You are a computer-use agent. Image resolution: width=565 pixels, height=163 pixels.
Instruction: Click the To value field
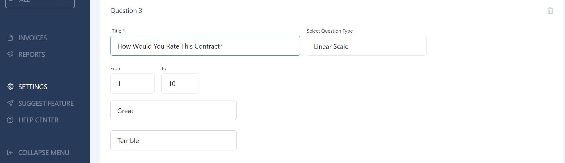coord(180,83)
